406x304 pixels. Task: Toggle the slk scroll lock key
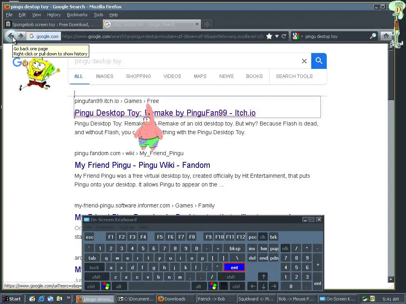[262, 237]
